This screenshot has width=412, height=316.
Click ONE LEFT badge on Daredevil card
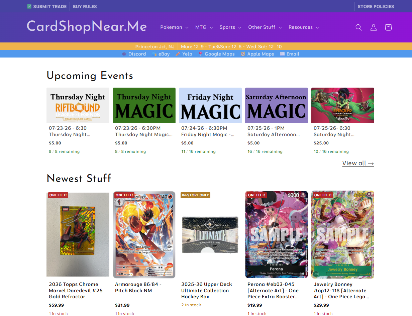58,195
